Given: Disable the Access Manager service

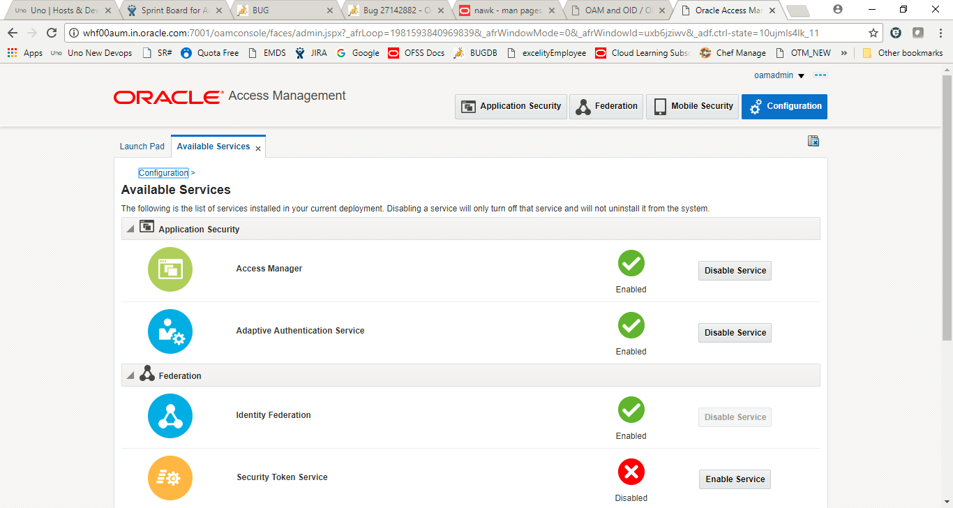Looking at the screenshot, I should coord(735,271).
